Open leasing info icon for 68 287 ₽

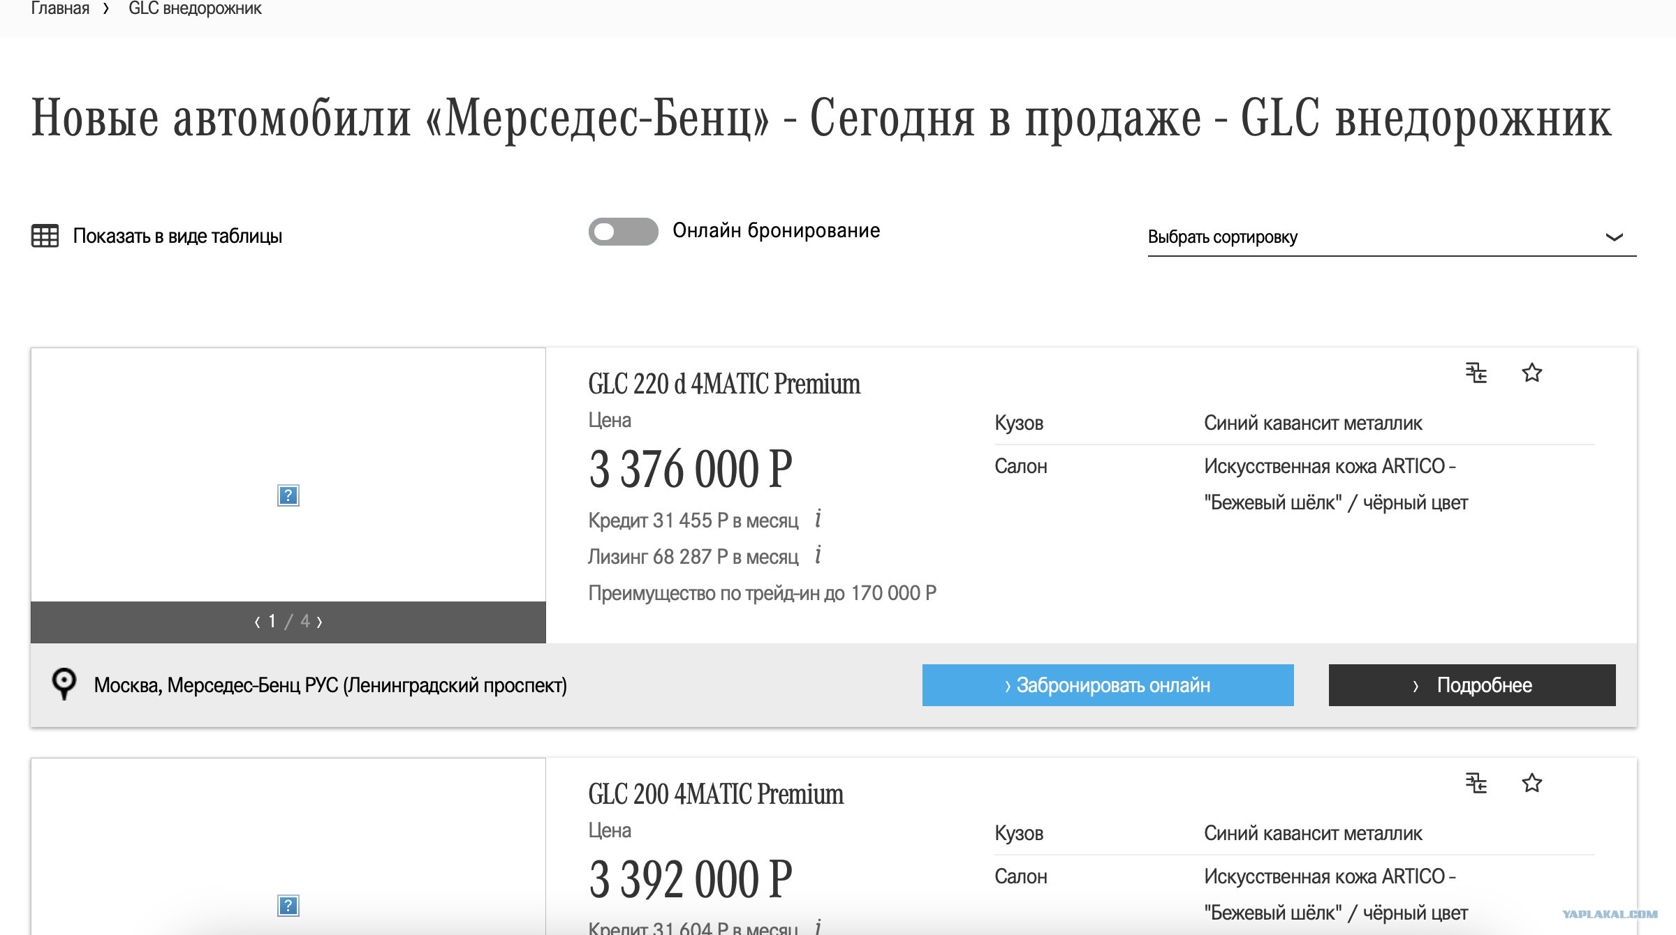(818, 555)
